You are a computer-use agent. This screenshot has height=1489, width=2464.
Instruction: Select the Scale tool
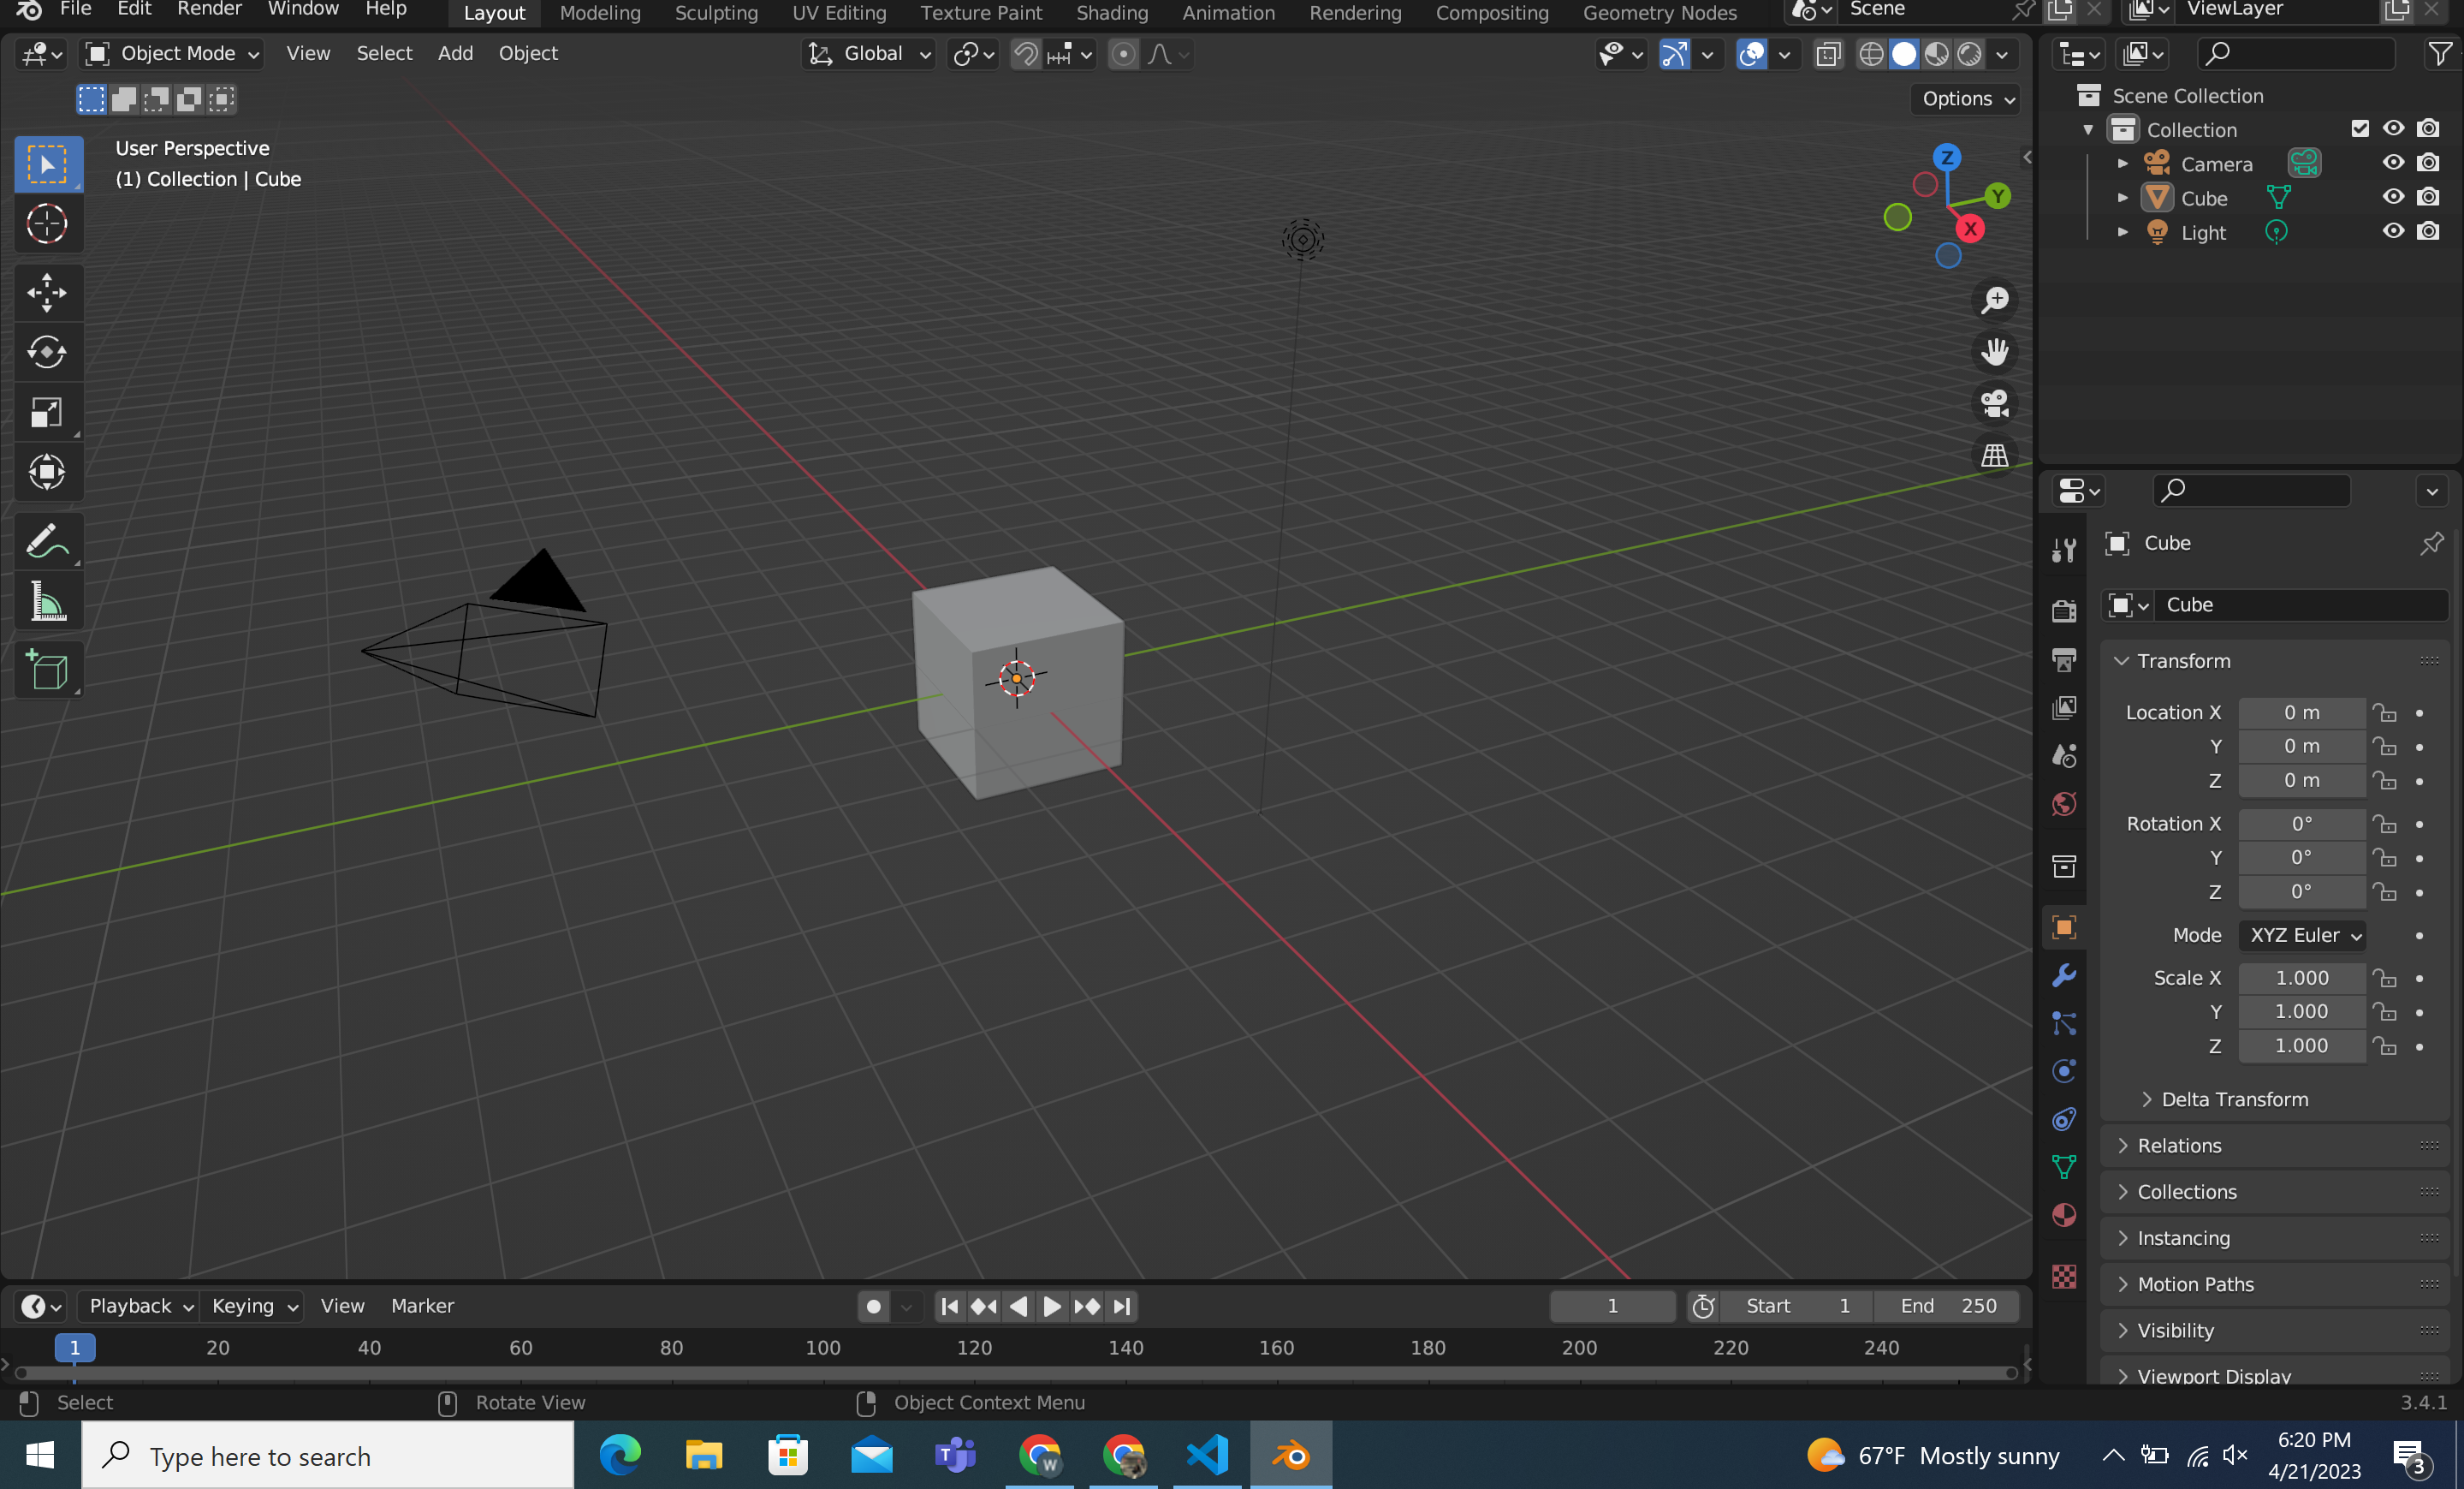[47, 412]
